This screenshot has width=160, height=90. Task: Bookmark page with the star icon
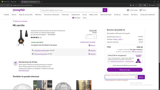[136, 5]
